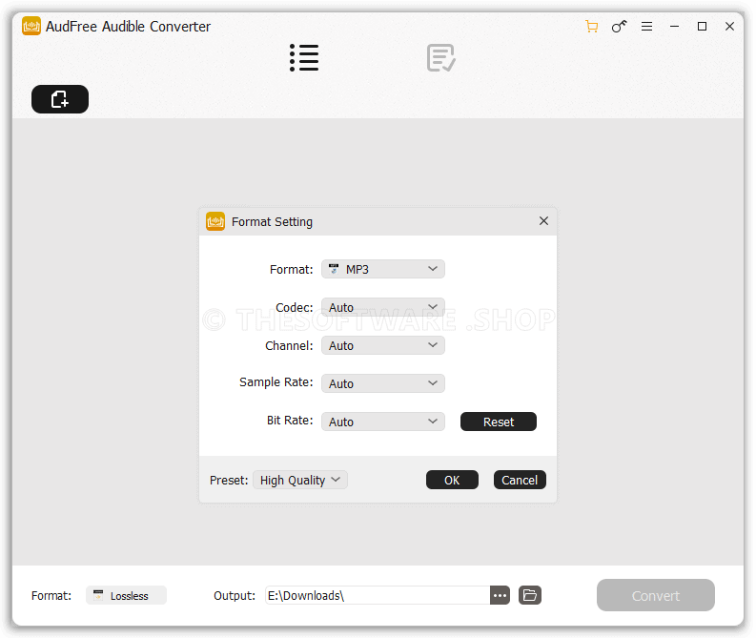Viewport: 756px width, 638px height.
Task: Click the output path field
Action: click(377, 595)
